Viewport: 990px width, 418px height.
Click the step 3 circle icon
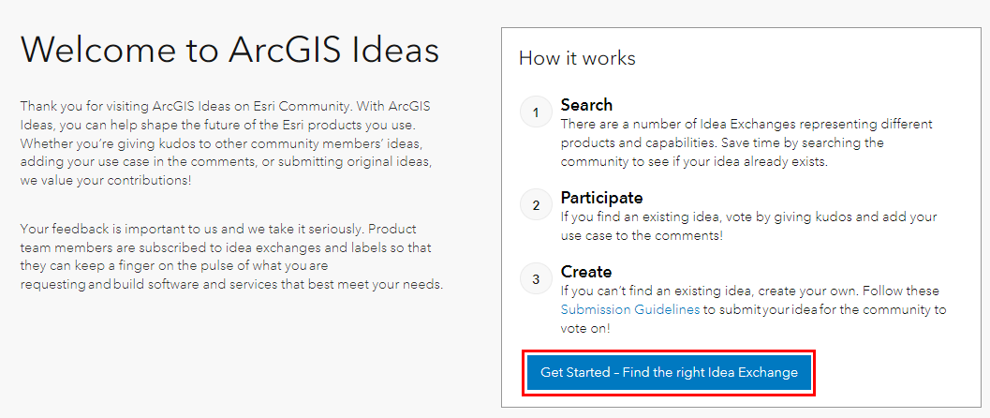(536, 279)
